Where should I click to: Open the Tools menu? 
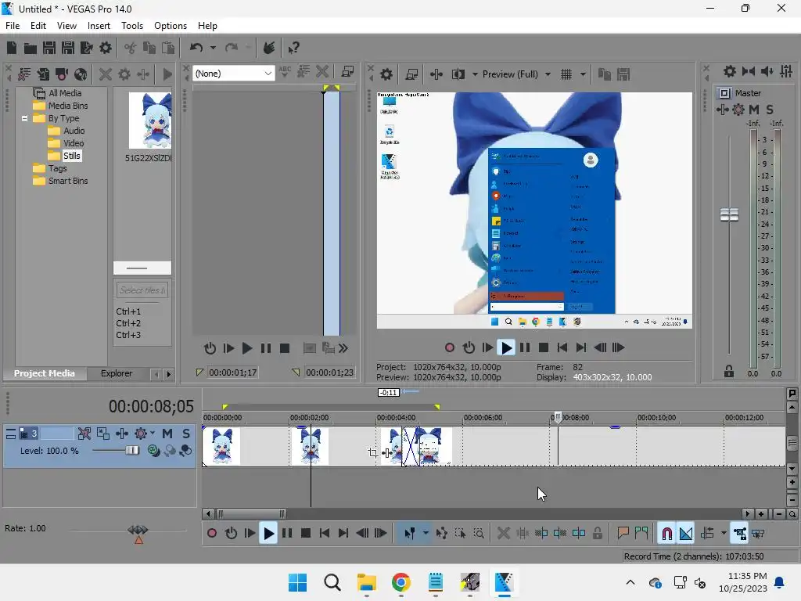[x=131, y=26]
